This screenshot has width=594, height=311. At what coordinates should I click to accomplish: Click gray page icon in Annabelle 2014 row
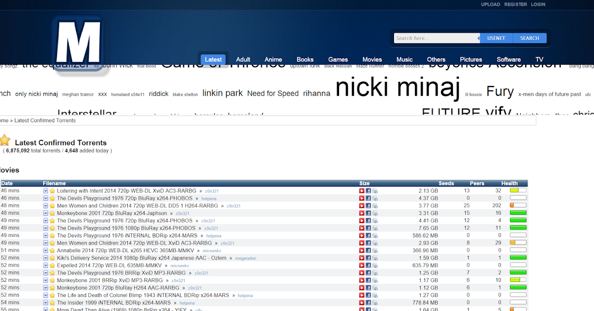pyautogui.click(x=375, y=250)
